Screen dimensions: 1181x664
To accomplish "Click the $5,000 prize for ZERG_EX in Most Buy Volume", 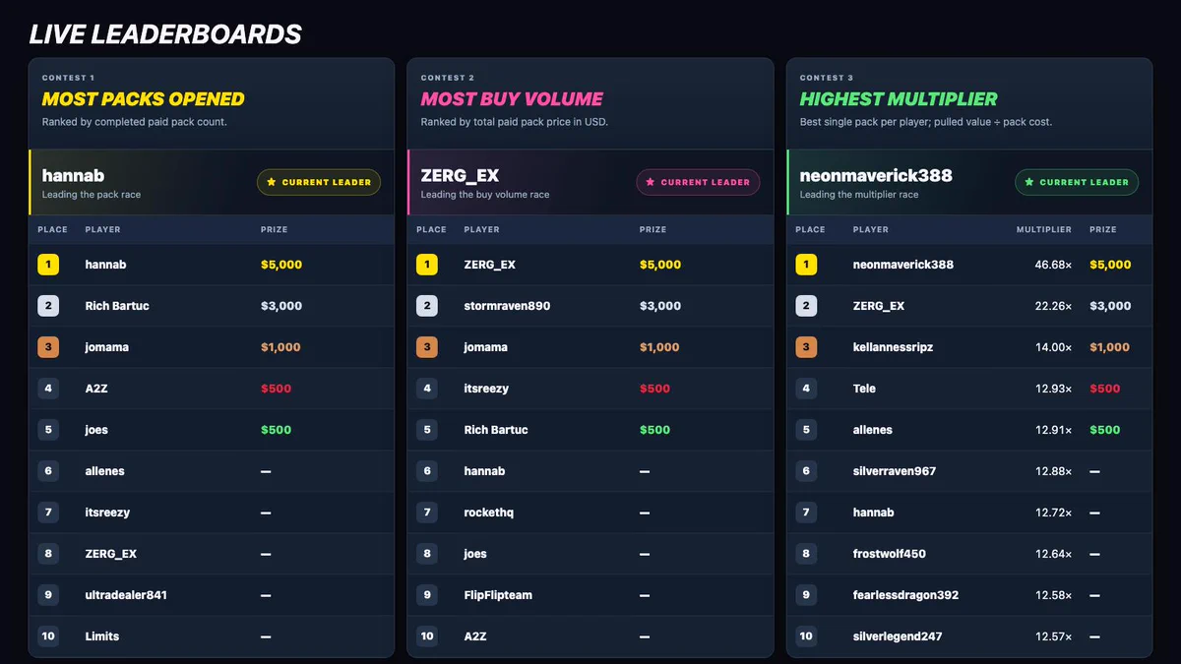I will tap(660, 265).
